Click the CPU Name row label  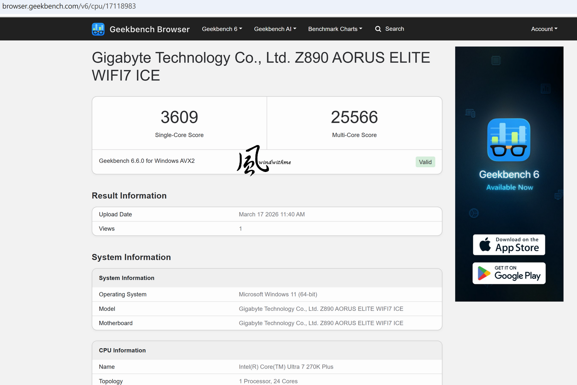(x=107, y=367)
